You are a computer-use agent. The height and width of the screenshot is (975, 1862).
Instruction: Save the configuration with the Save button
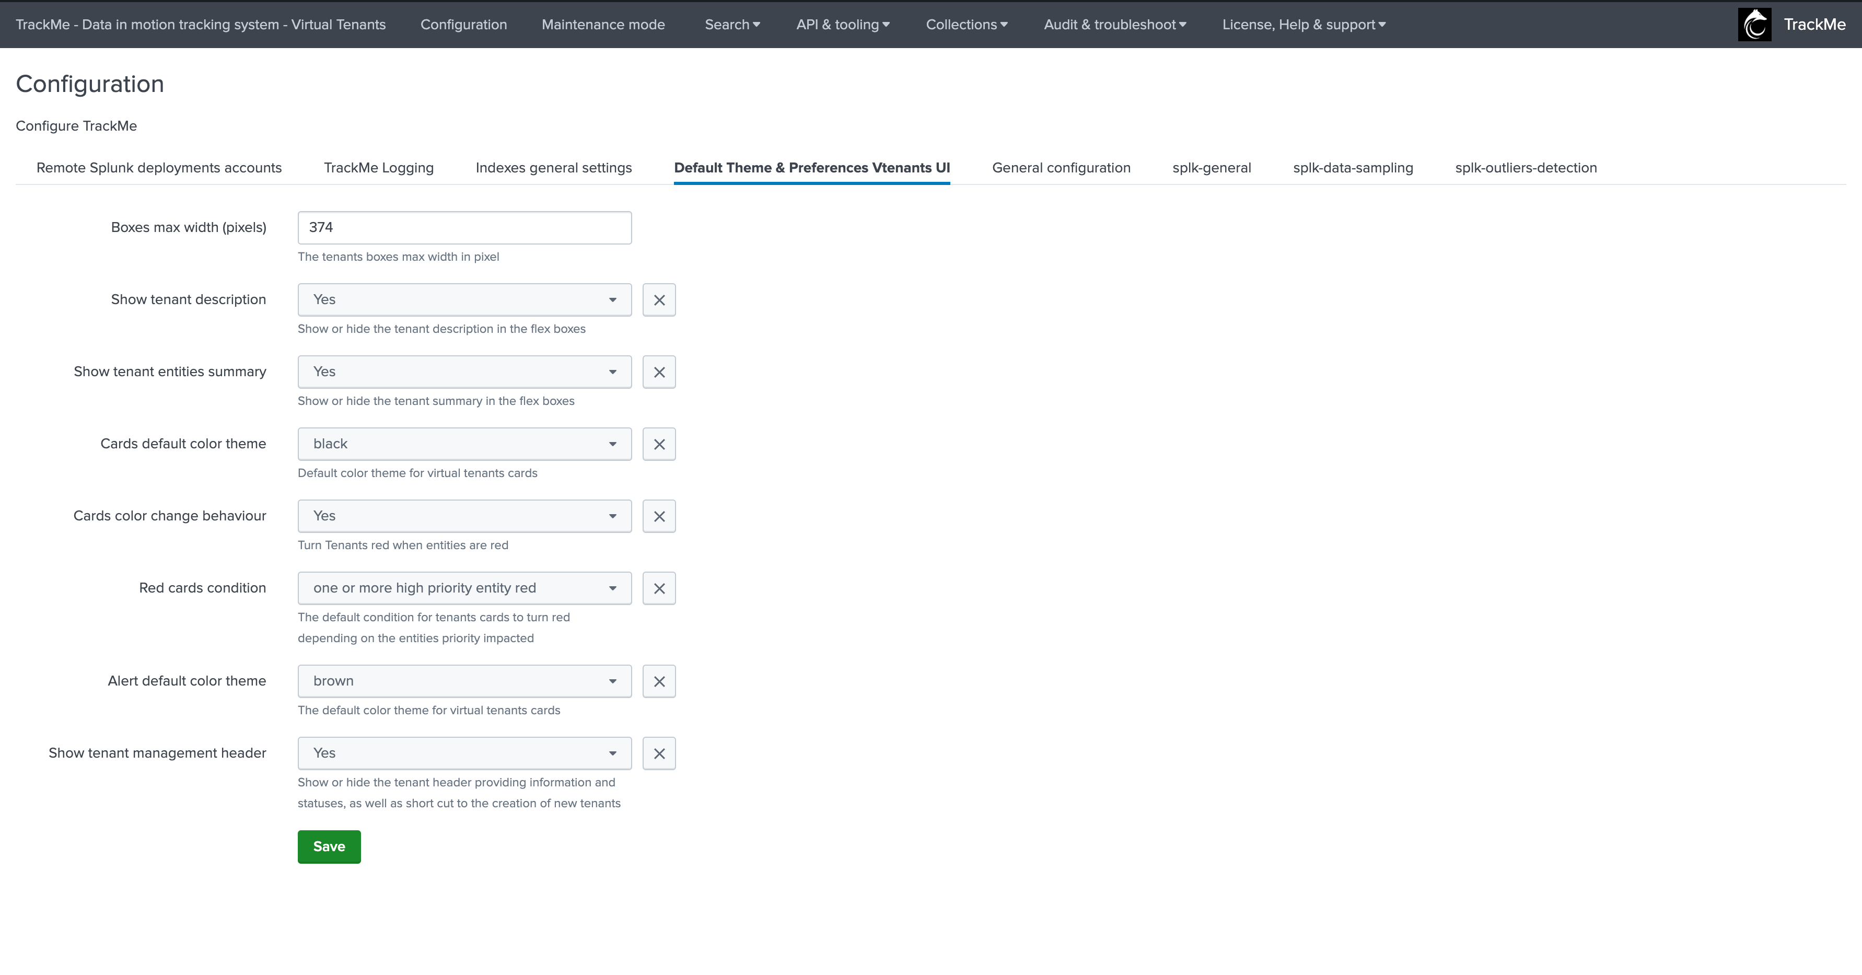329,847
